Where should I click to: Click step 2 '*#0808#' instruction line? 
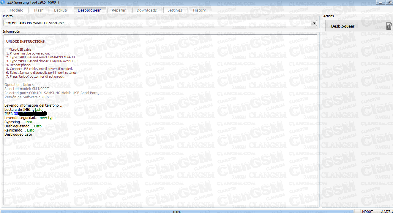click(x=41, y=57)
